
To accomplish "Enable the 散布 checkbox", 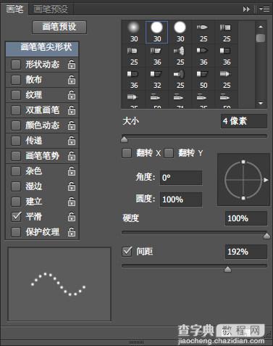I will coord(16,80).
